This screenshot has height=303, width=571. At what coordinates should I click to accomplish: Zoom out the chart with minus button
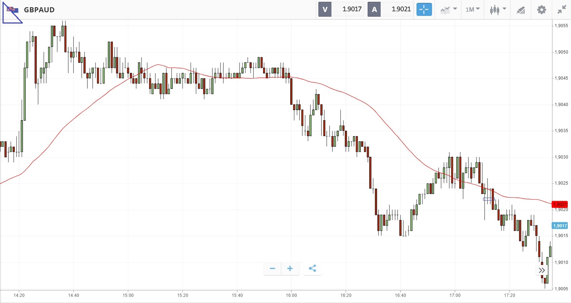(272, 269)
